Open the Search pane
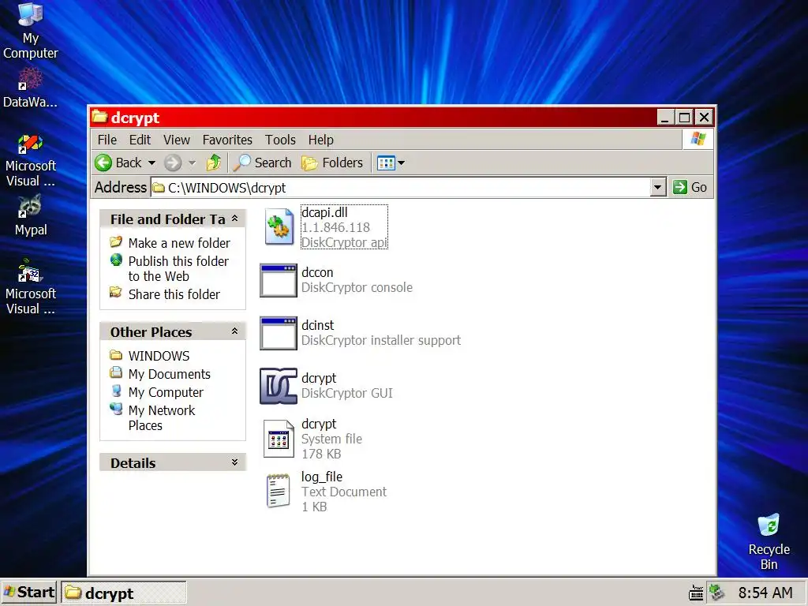808x606 pixels. (x=262, y=163)
